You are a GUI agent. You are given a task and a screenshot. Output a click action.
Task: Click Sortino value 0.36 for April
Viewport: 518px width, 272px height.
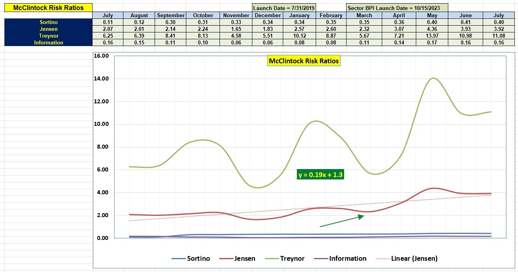[x=399, y=22]
